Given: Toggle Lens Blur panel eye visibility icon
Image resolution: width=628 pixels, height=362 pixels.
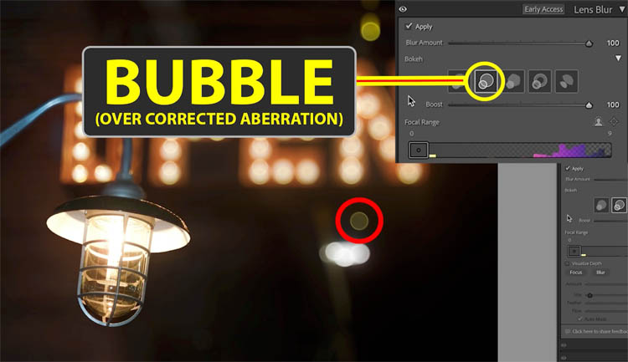Looking at the screenshot, I should [x=403, y=9].
